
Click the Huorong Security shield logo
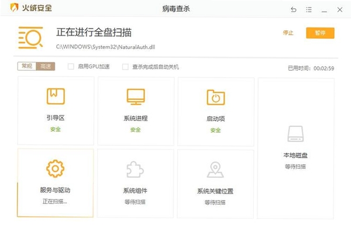[14, 8]
